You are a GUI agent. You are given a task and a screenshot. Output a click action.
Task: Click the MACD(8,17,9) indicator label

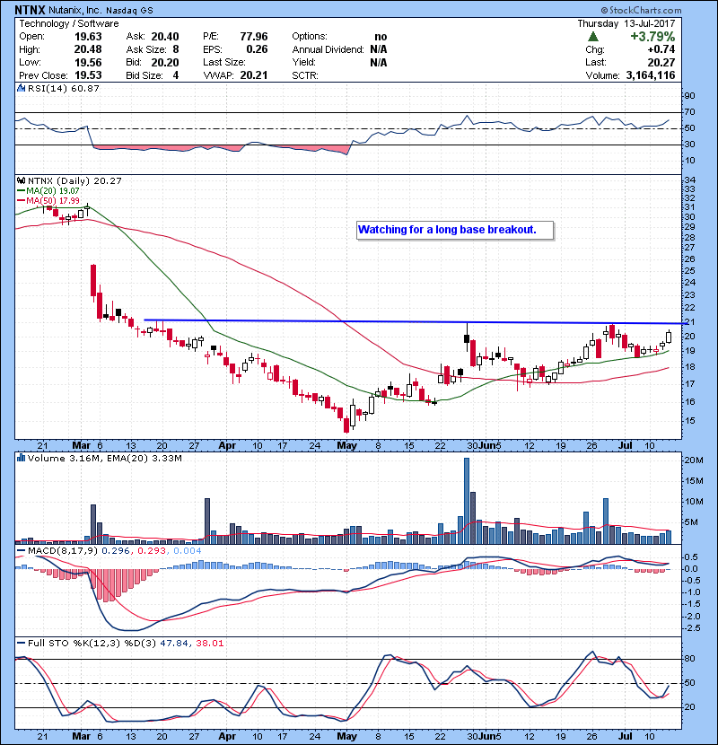pos(63,551)
